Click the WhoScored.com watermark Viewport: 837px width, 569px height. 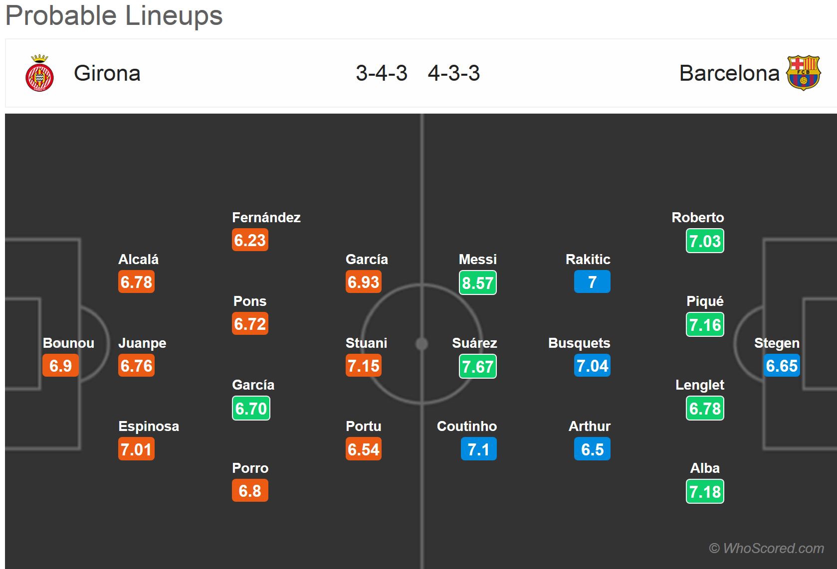[766, 548]
